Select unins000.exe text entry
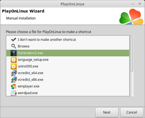Image resolution: width=145 pixels, height=118 pixels. 28,66
